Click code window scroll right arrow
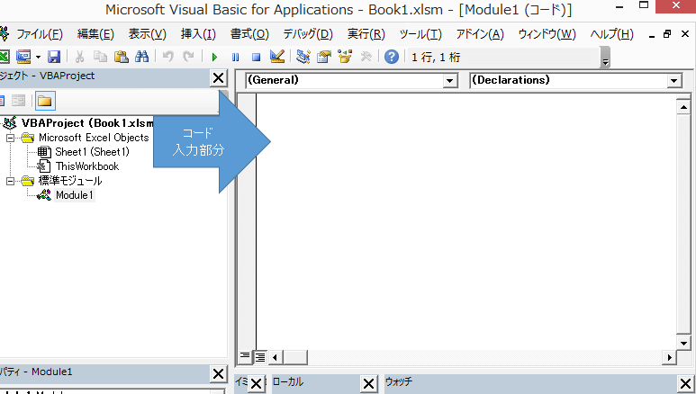Screen dimensions: 696x394 click(669, 357)
